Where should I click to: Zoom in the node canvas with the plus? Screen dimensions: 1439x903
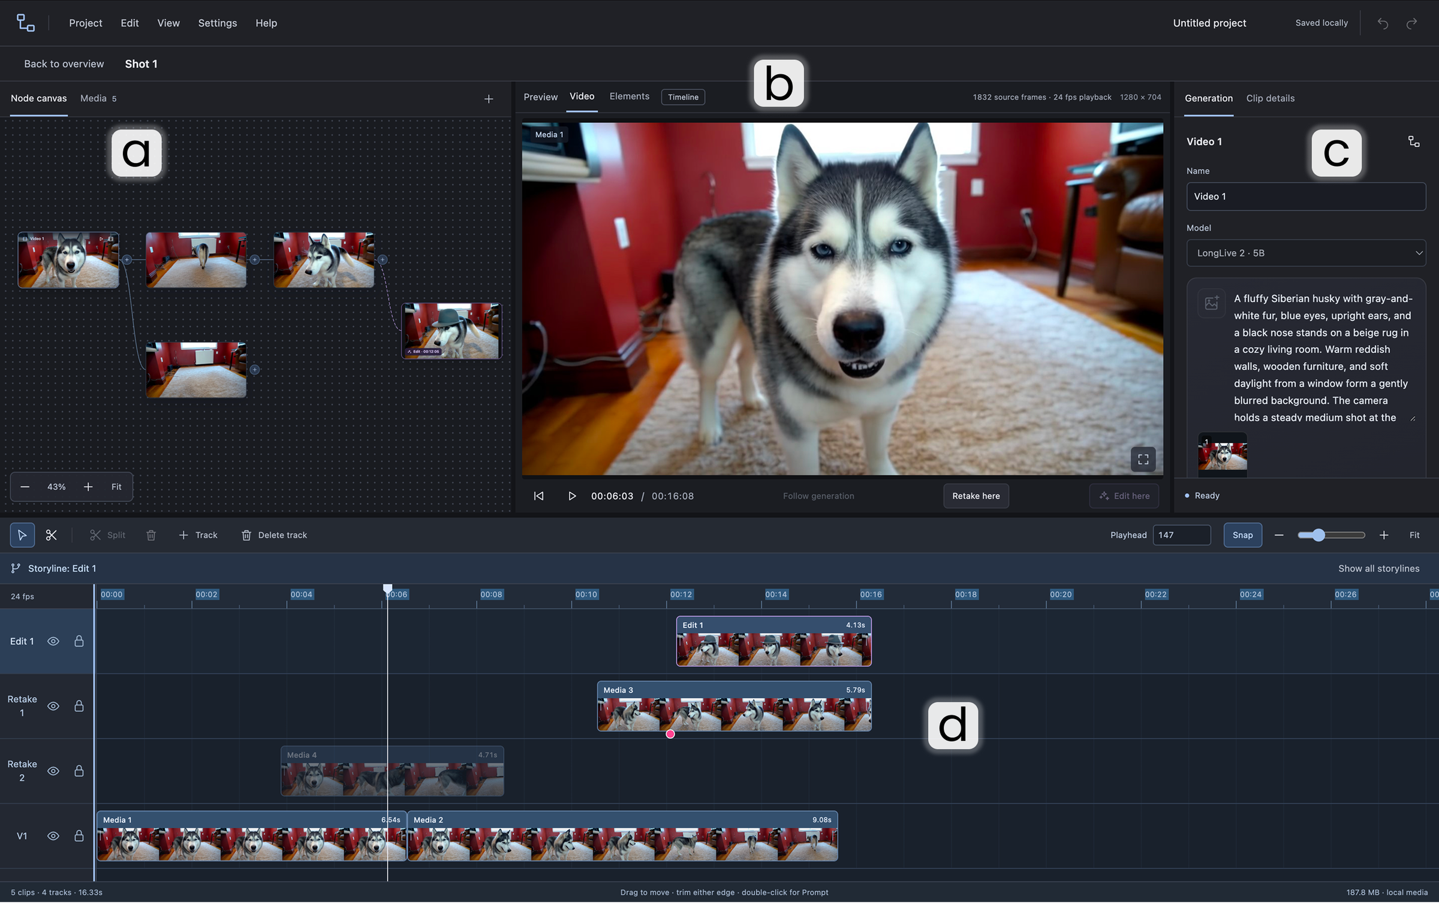pos(88,487)
